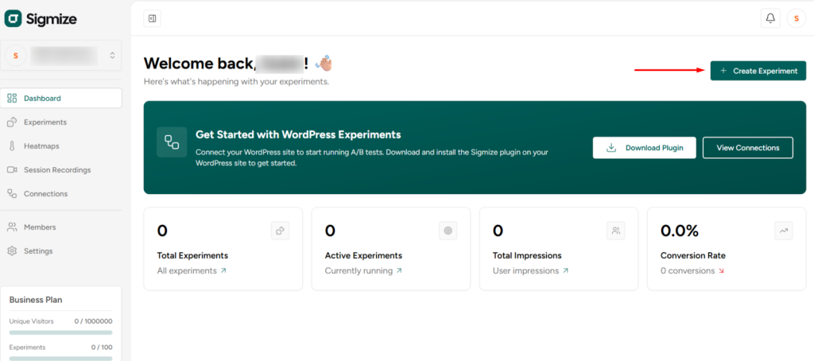
Task: Click the Conversion Rate card title
Action: pos(693,255)
